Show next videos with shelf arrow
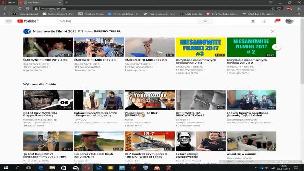Image resolution: width=304 pixels, height=171 pixels. [x=276, y=47]
